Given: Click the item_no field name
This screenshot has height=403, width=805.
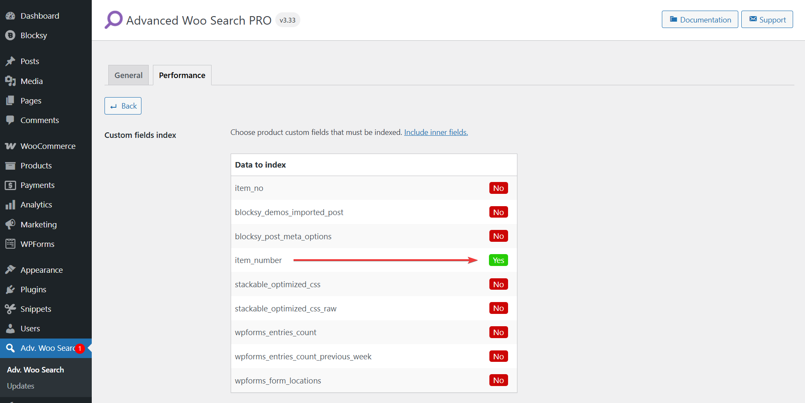Looking at the screenshot, I should [249, 188].
